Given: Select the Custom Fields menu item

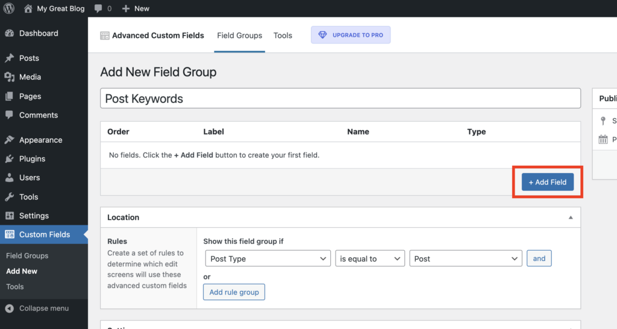Looking at the screenshot, I should pos(44,234).
